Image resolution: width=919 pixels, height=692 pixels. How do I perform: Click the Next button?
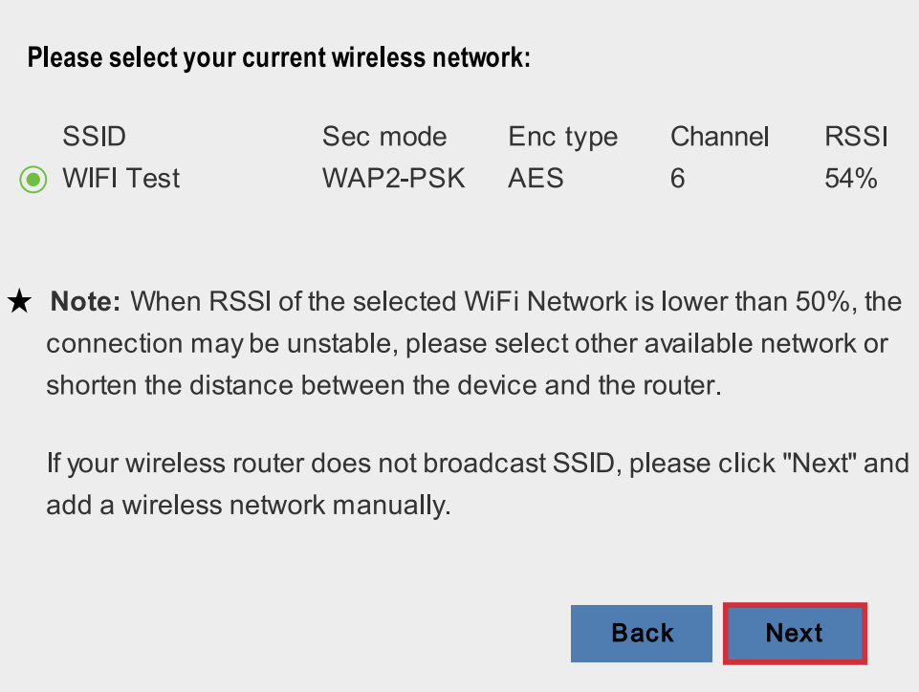pos(795,634)
